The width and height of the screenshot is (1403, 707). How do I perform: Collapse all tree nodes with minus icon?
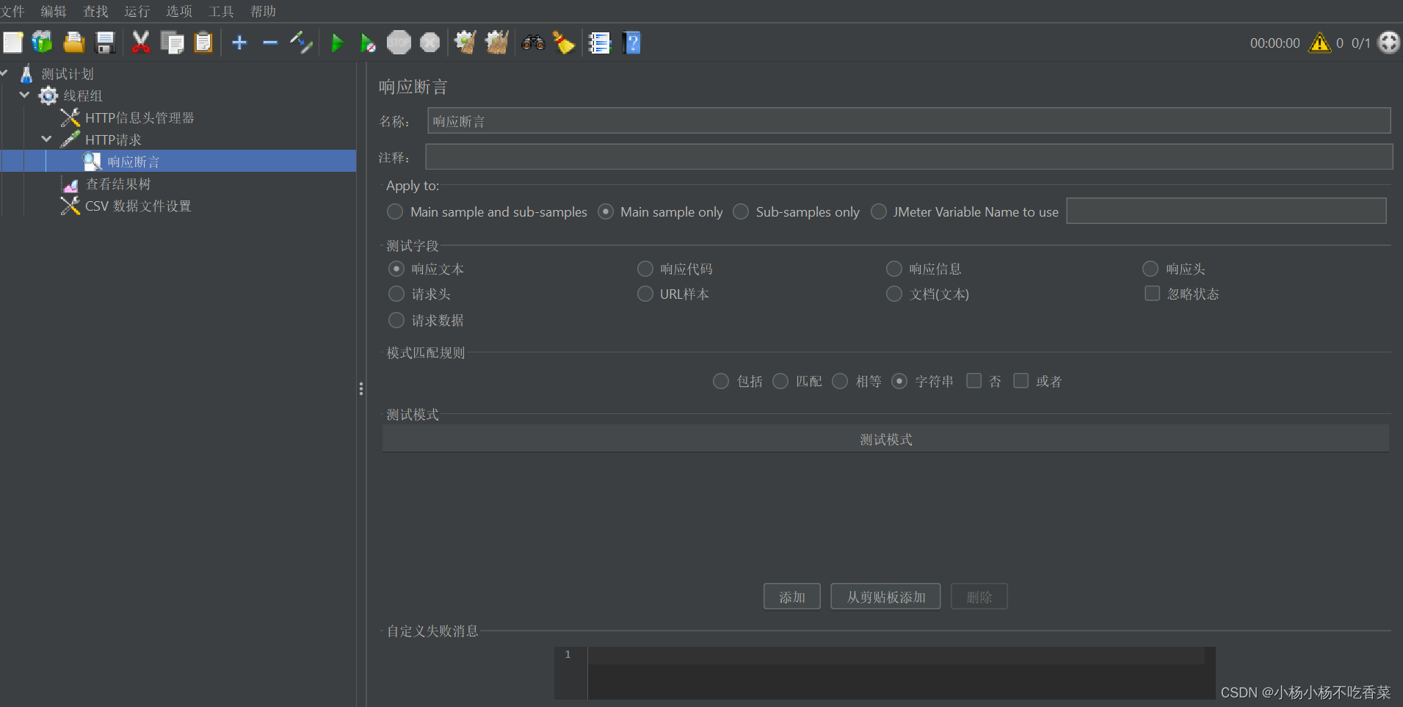click(x=270, y=43)
